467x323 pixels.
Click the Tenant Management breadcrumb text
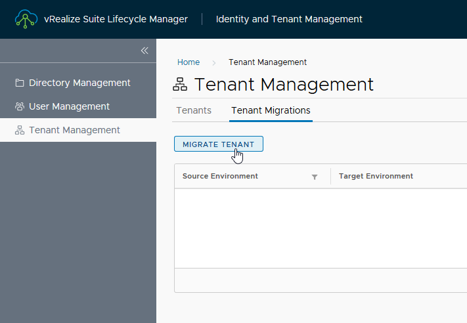pyautogui.click(x=267, y=62)
